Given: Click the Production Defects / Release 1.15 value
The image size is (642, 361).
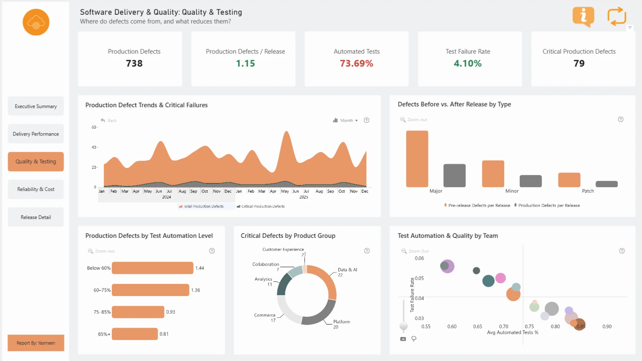Looking at the screenshot, I should click(245, 64).
